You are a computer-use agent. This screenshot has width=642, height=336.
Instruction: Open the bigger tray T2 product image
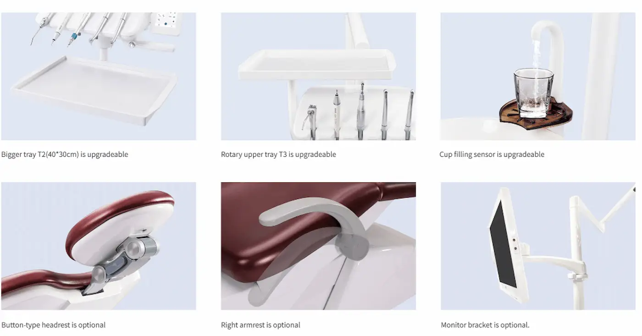click(99, 76)
